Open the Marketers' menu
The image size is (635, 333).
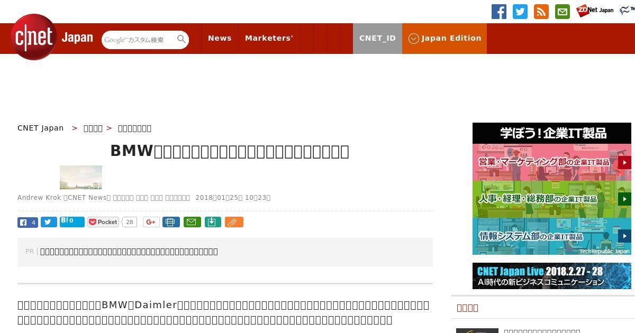(x=269, y=38)
